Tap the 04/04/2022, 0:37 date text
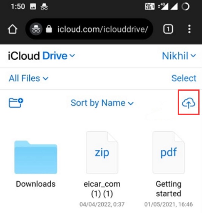Screen dimensions: 202x213 click(102, 205)
